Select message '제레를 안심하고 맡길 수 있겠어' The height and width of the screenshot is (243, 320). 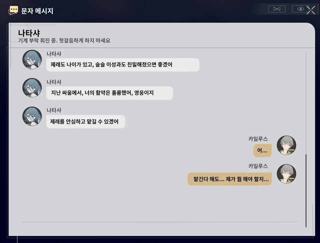point(85,122)
